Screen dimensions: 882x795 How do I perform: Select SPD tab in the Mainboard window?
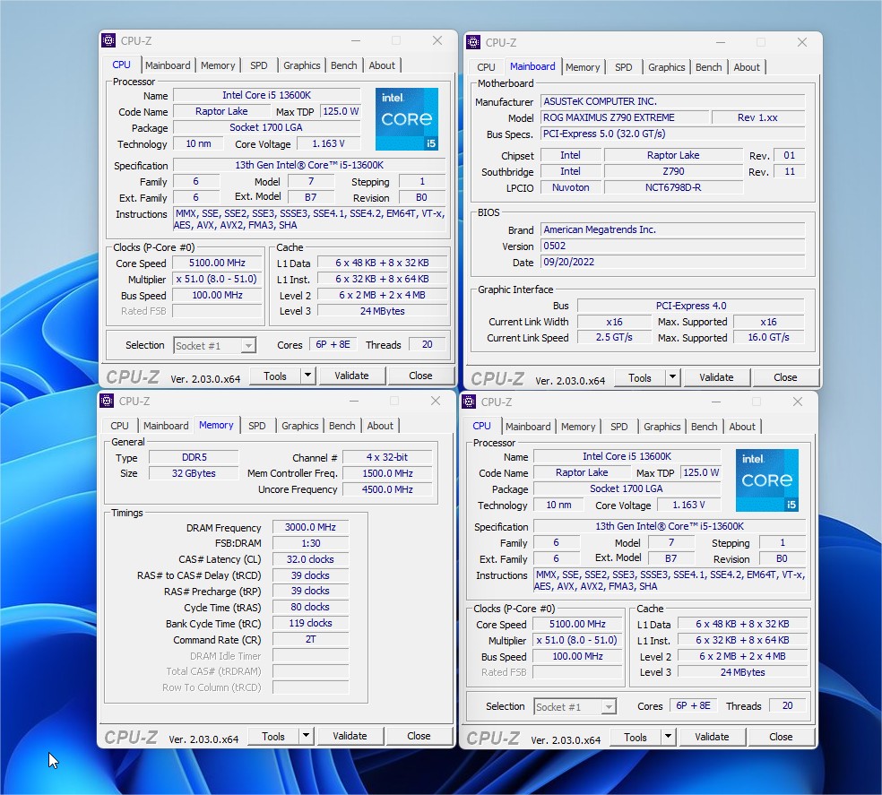[623, 67]
